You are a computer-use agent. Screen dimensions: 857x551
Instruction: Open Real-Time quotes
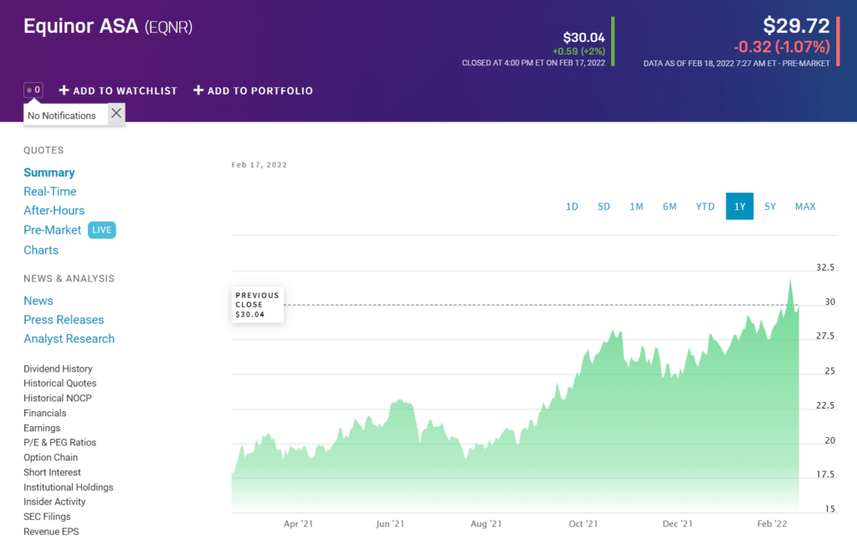point(49,192)
